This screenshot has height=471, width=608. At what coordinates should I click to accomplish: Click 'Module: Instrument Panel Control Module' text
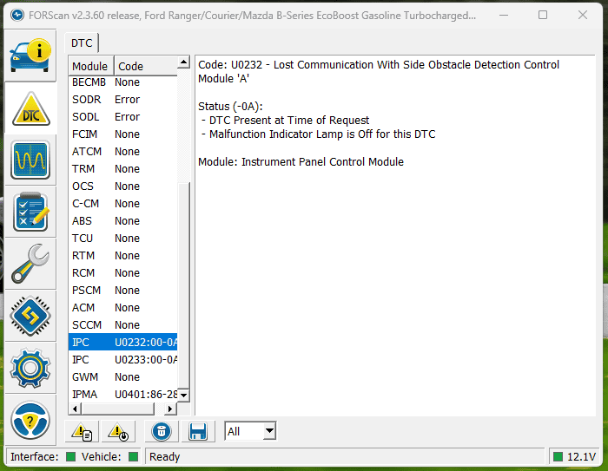pos(301,162)
